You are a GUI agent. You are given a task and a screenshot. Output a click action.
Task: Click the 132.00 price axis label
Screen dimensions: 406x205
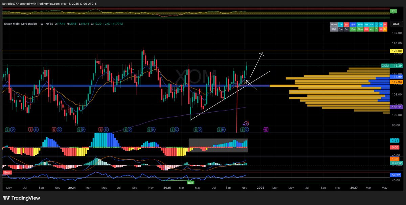click(396, 33)
